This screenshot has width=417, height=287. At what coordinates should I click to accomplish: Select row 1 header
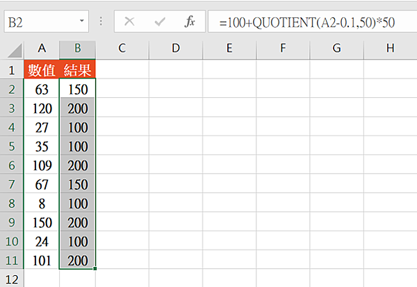tap(12, 69)
